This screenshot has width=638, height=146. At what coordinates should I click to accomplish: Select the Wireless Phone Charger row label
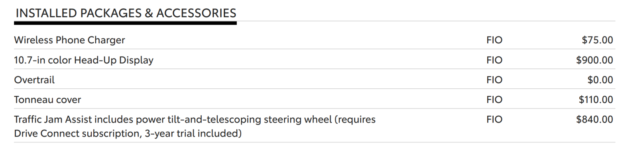[69, 40]
